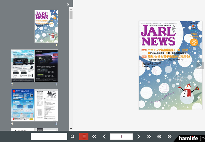Image resolution: width=205 pixels, height=142 pixels.
Task: Flip page using right edge arrow
Action: (200, 66)
